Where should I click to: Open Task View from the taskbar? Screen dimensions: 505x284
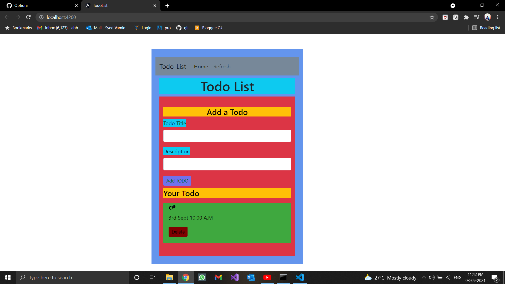(x=153, y=277)
